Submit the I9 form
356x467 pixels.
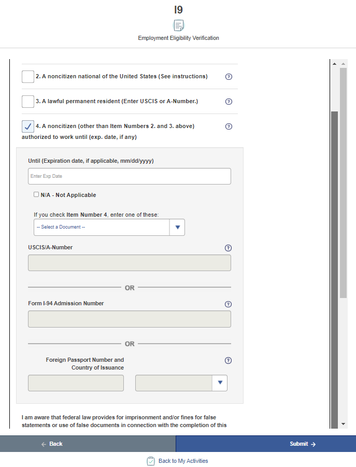pyautogui.click(x=266, y=444)
